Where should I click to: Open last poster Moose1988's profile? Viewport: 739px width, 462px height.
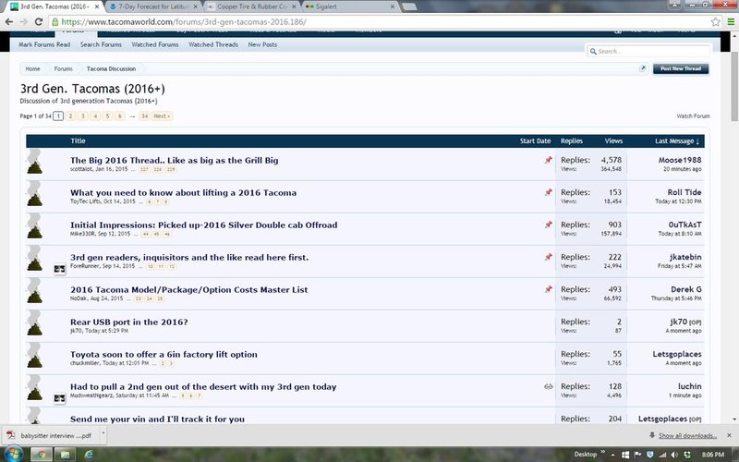coord(680,160)
